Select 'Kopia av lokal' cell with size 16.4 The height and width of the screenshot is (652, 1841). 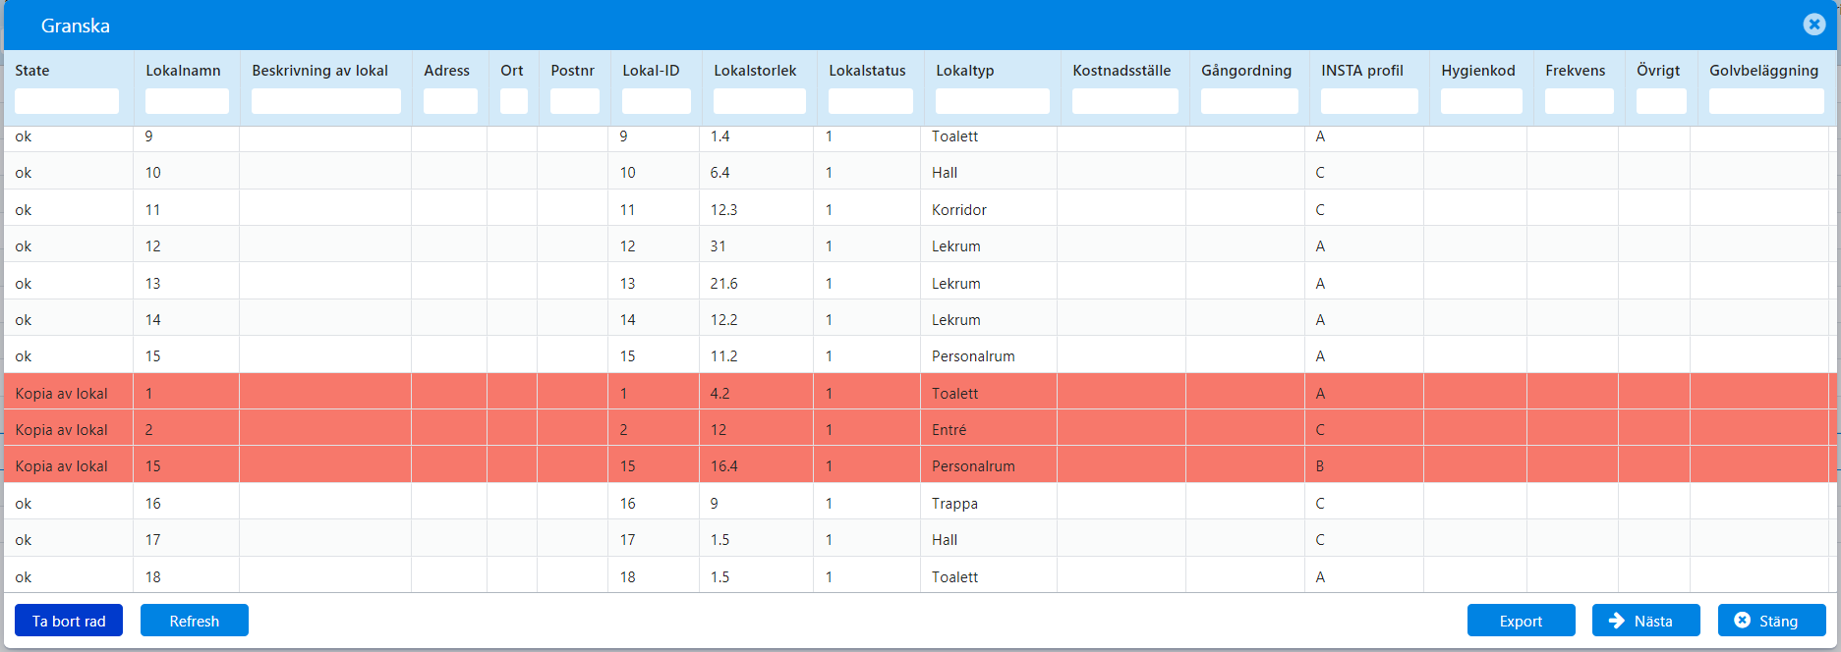[62, 466]
